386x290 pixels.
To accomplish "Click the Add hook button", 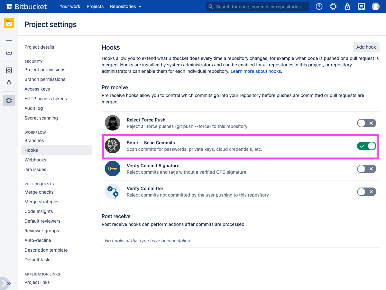I will tap(366, 47).
